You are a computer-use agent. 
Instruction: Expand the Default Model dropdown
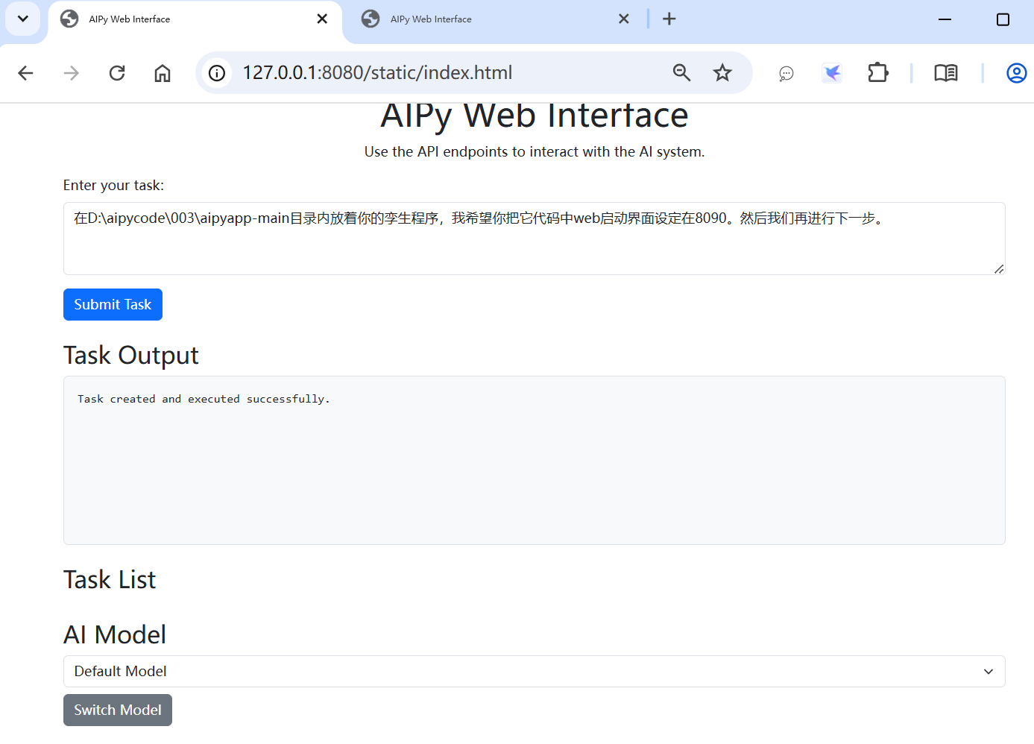[x=534, y=671]
